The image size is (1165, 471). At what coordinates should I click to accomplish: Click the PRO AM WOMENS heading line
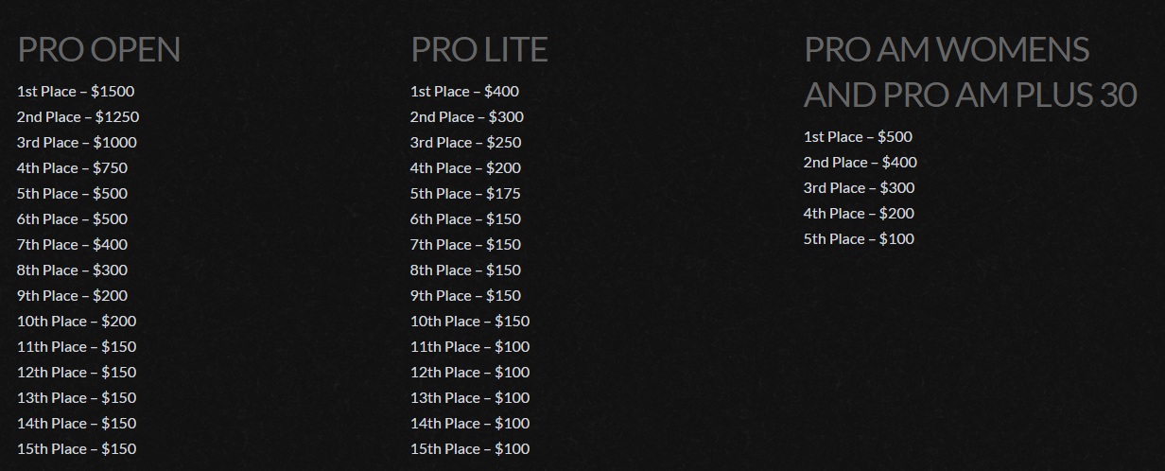coord(947,49)
